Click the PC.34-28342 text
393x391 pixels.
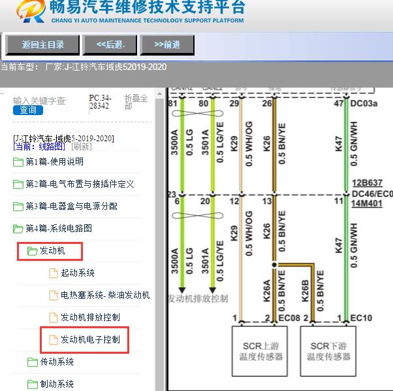point(101,102)
